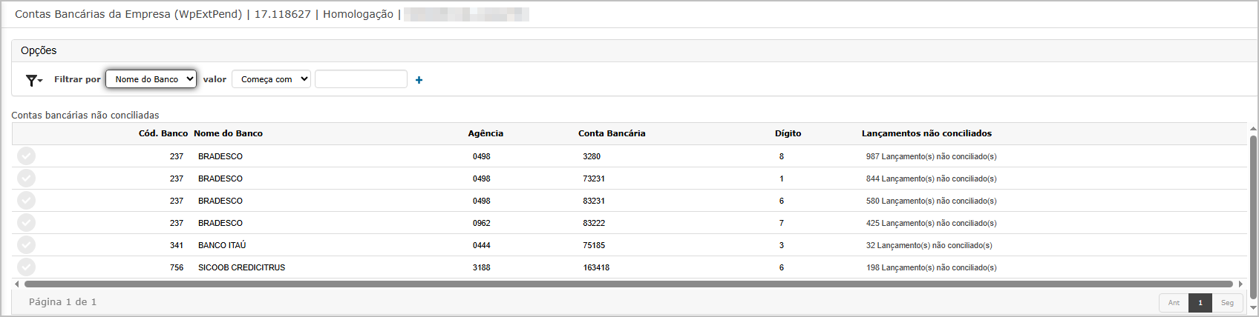Click the Conta Bancária column header
The height and width of the screenshot is (317, 1259).
pos(612,133)
